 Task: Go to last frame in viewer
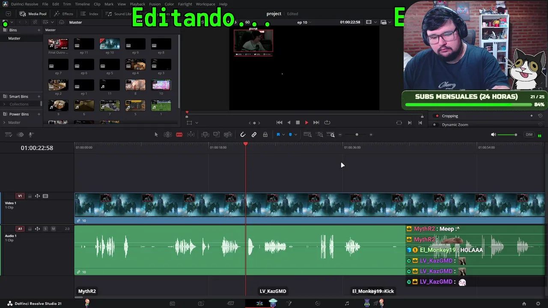click(316, 123)
